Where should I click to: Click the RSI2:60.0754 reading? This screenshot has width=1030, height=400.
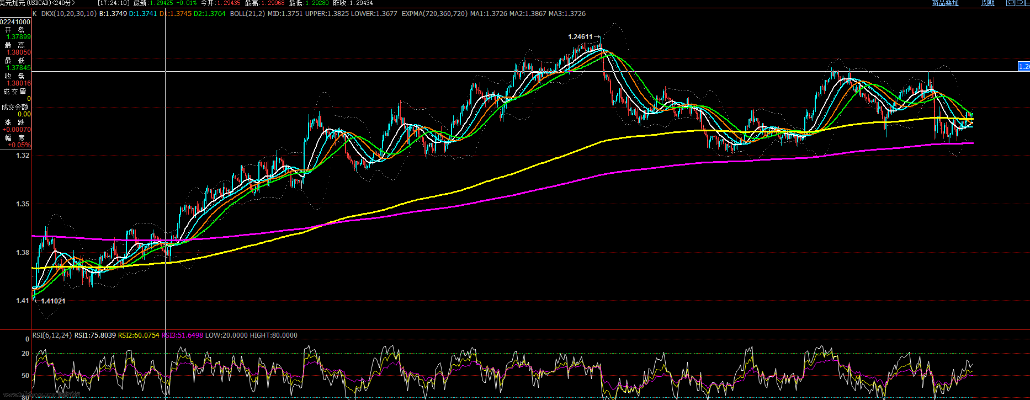point(139,335)
